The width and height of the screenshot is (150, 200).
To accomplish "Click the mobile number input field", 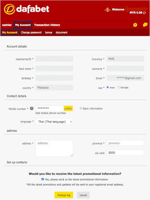I will click(x=49, y=108).
